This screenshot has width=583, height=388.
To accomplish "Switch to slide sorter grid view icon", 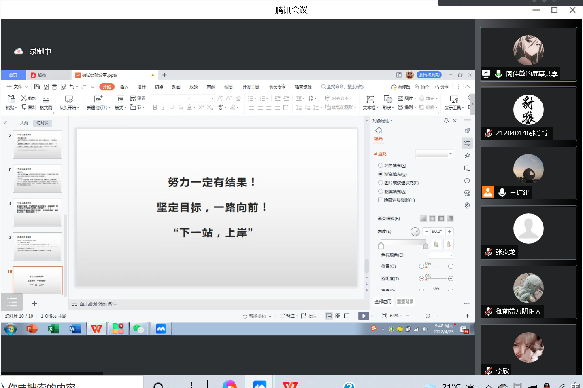I will [x=338, y=316].
